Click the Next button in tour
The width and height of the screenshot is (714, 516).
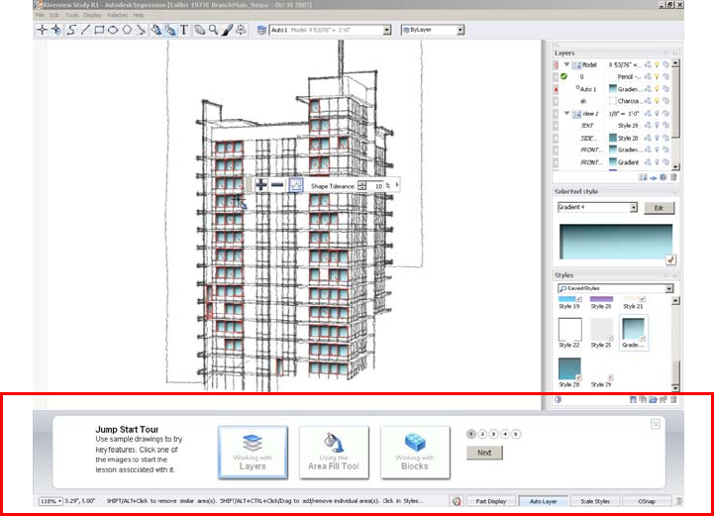tap(484, 453)
